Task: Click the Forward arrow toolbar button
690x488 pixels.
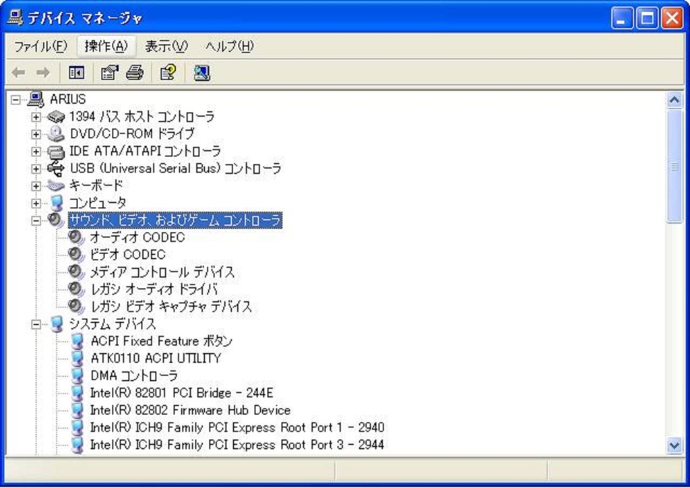Action: 42,73
